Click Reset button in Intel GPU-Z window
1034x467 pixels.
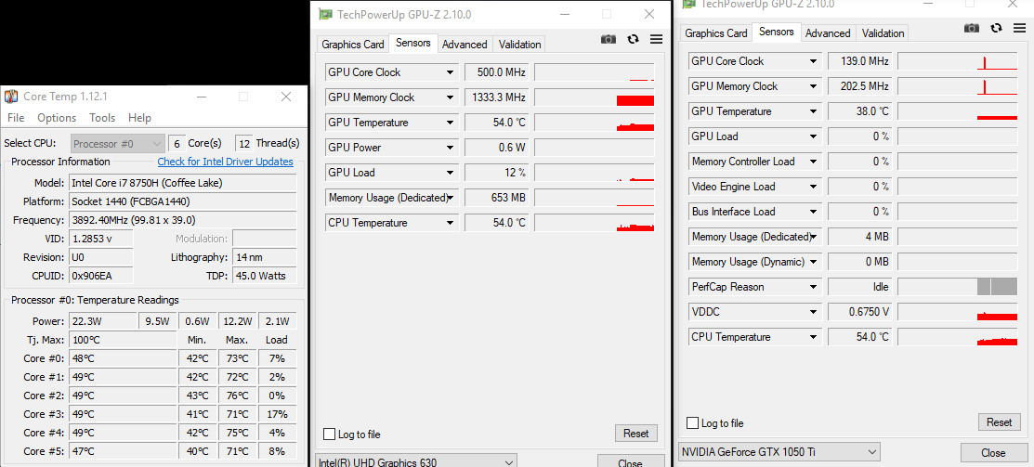click(636, 434)
